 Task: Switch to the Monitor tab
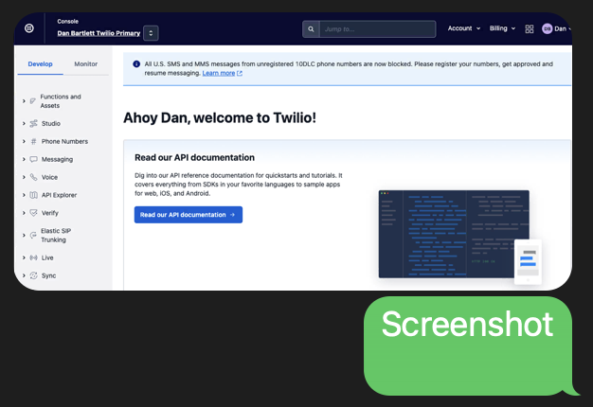(x=86, y=64)
